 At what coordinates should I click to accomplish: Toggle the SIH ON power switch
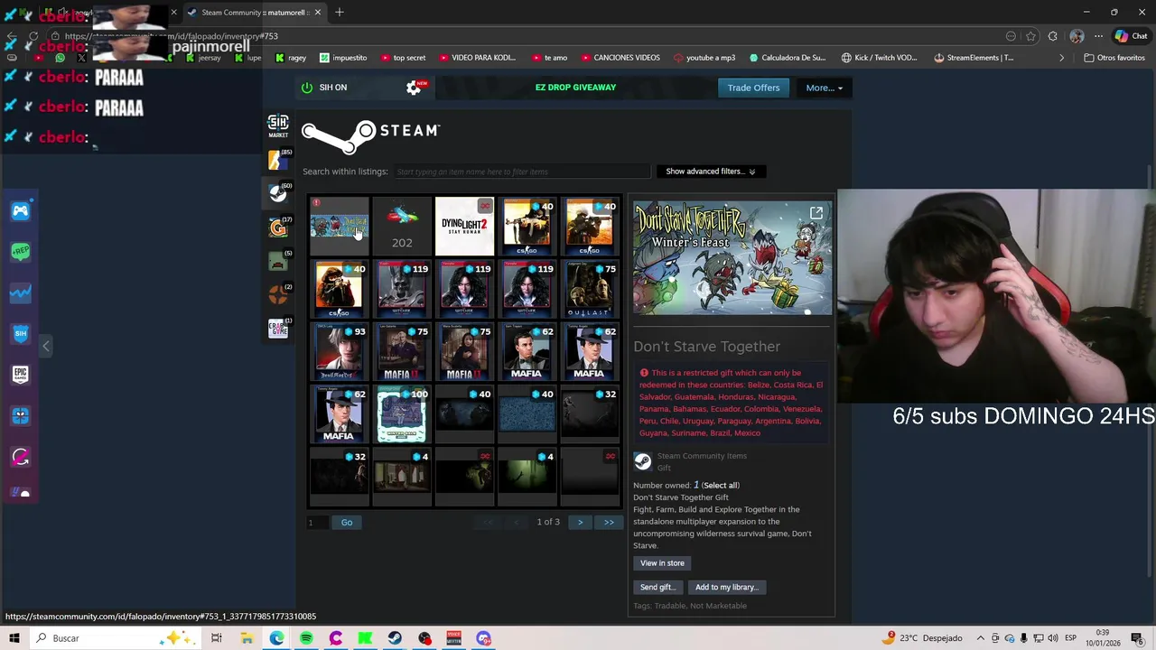[x=307, y=88]
